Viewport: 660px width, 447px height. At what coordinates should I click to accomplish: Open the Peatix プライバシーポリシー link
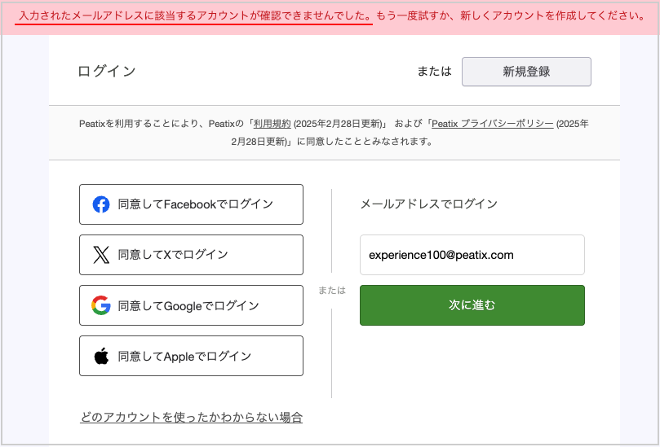(x=493, y=124)
